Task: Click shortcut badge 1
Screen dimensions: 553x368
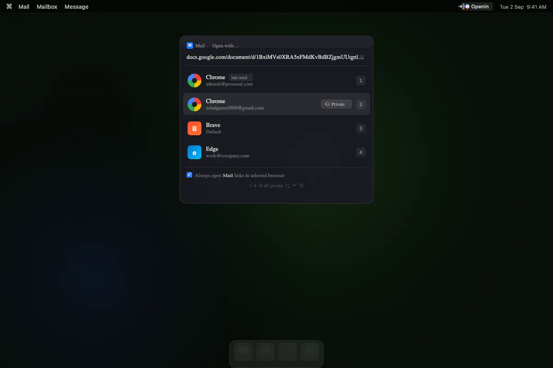Action: click(x=361, y=80)
